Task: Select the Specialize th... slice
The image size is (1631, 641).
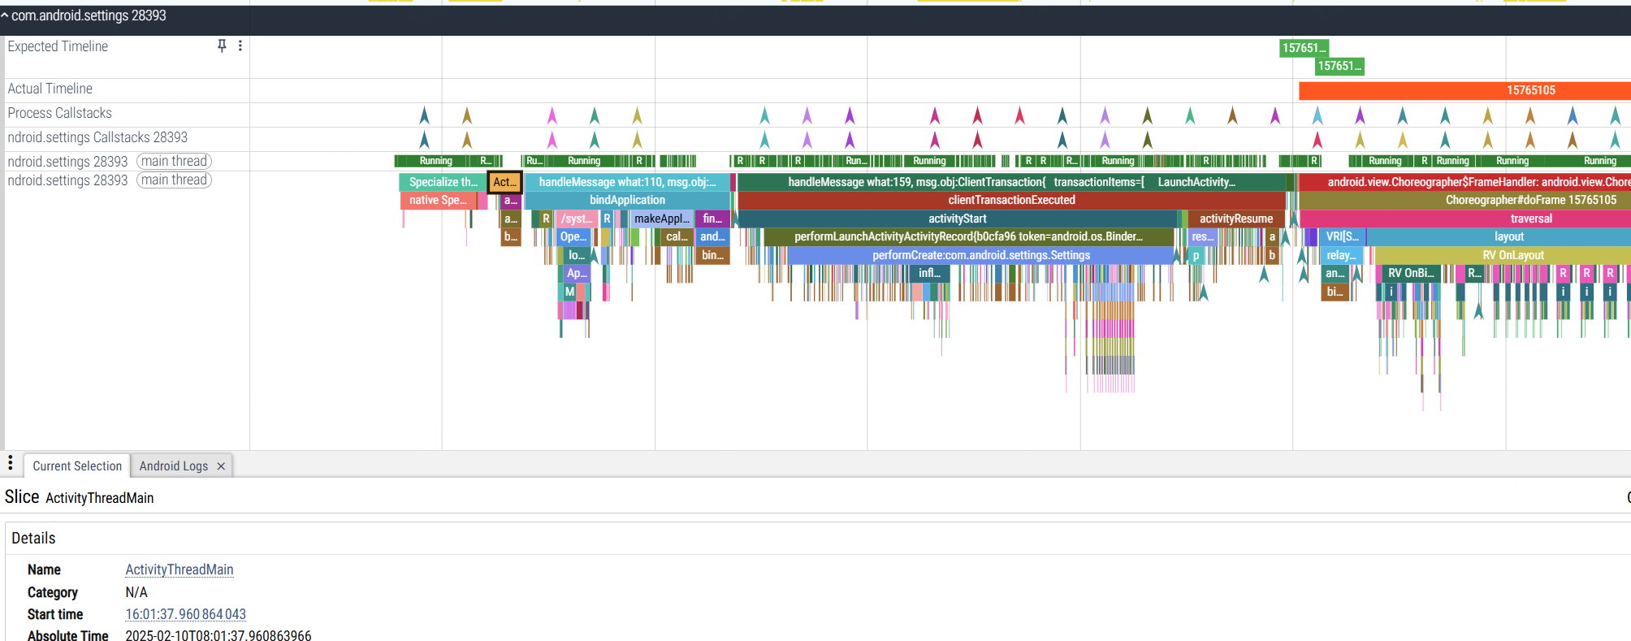Action: coord(443,182)
